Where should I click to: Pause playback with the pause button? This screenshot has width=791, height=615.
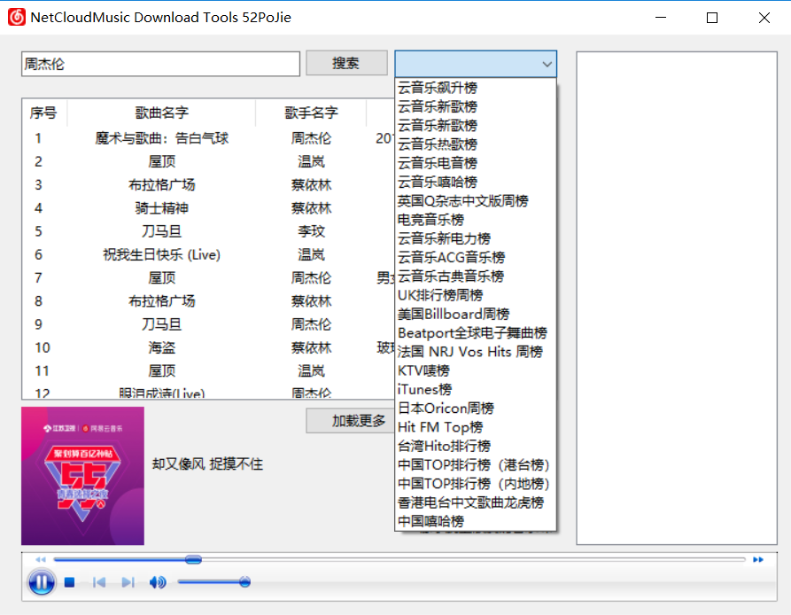coord(42,582)
